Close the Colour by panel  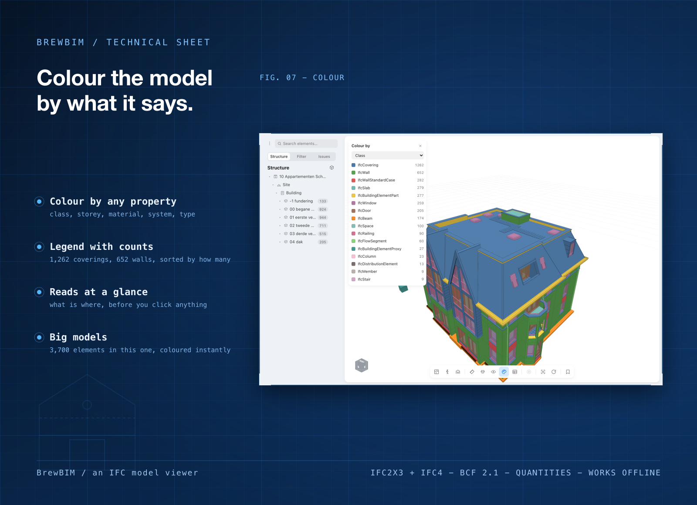420,146
